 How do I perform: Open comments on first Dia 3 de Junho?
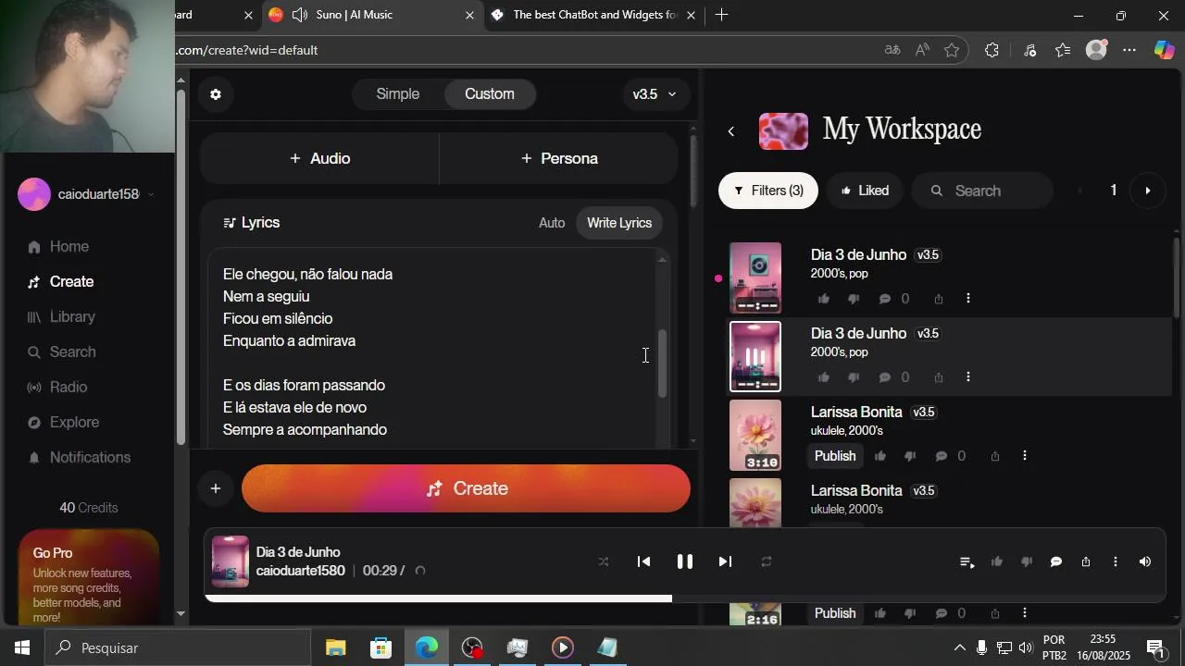884,299
